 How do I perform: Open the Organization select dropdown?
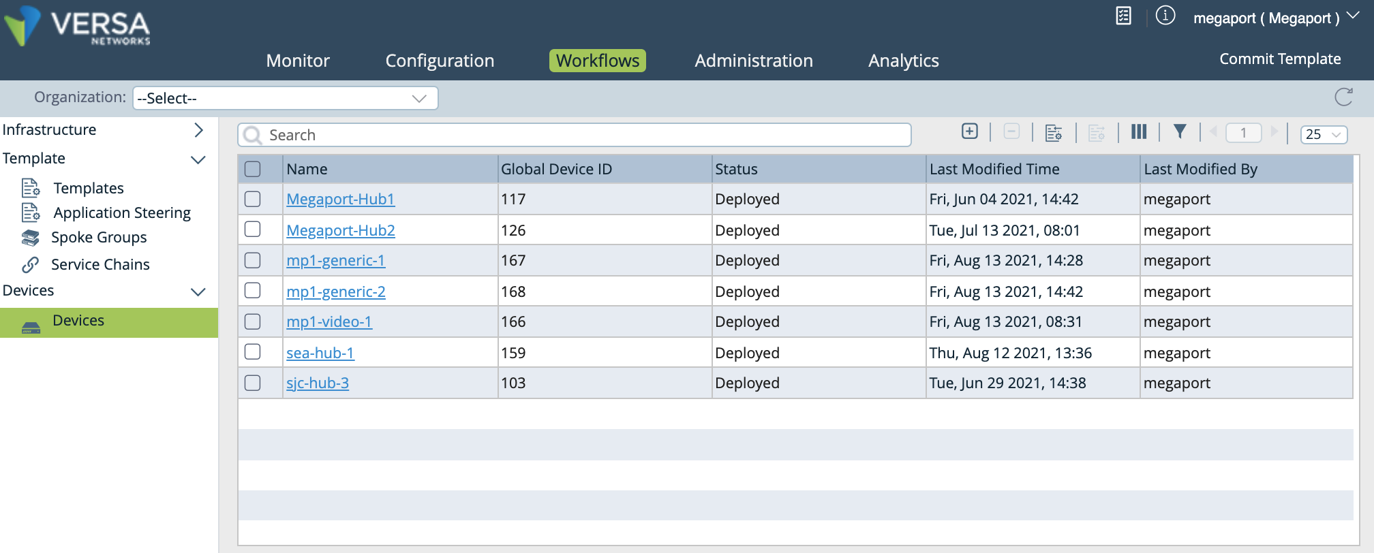point(285,98)
